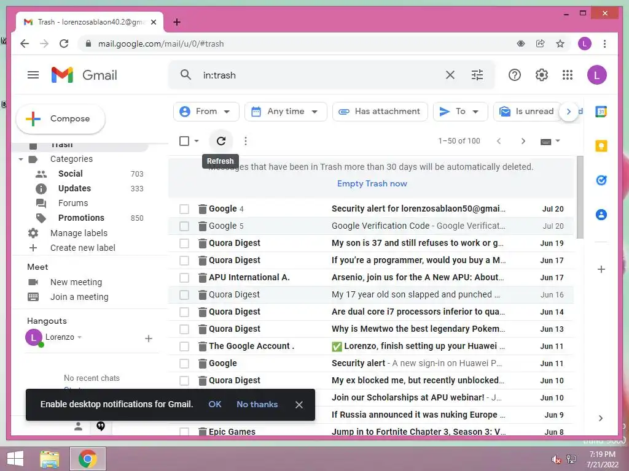Check the 'If you're a programmer' Quora email
Image resolution: width=629 pixels, height=471 pixels.
pos(184,261)
